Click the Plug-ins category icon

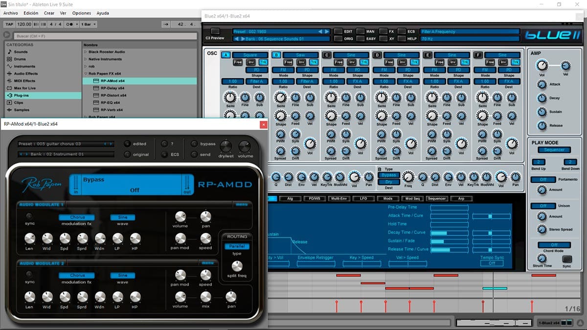point(9,95)
